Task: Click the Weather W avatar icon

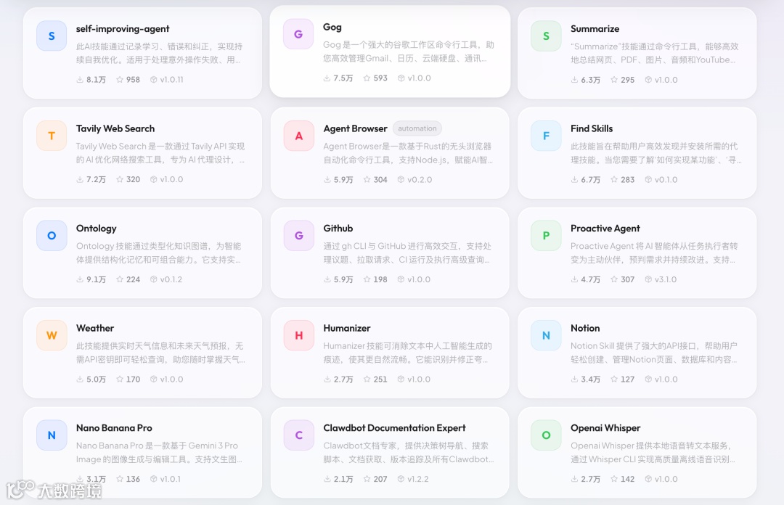Action: click(x=52, y=335)
